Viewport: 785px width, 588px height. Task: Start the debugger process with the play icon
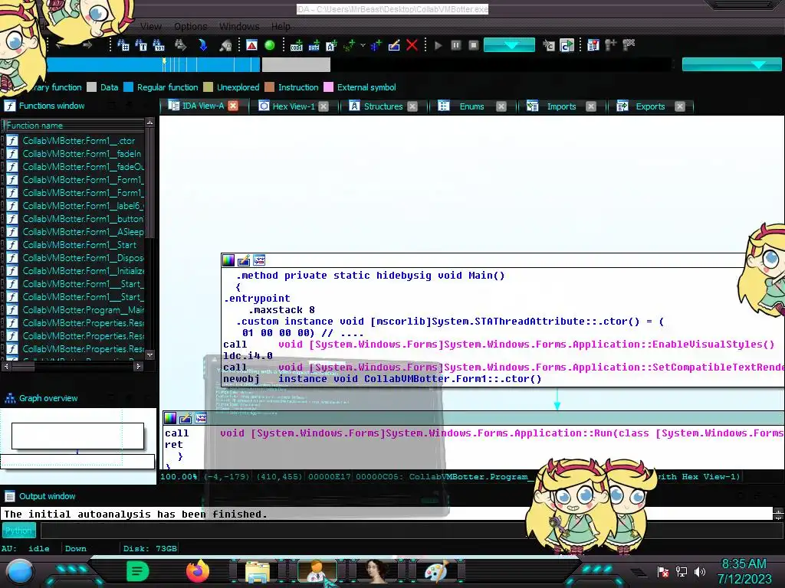pos(438,45)
